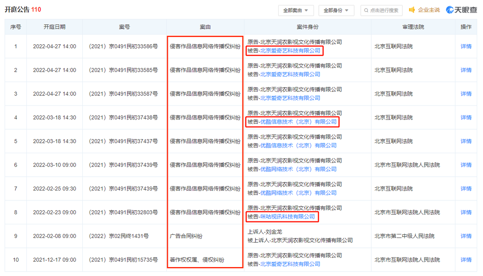Click the date 2022-03-10 09:00

(55, 165)
